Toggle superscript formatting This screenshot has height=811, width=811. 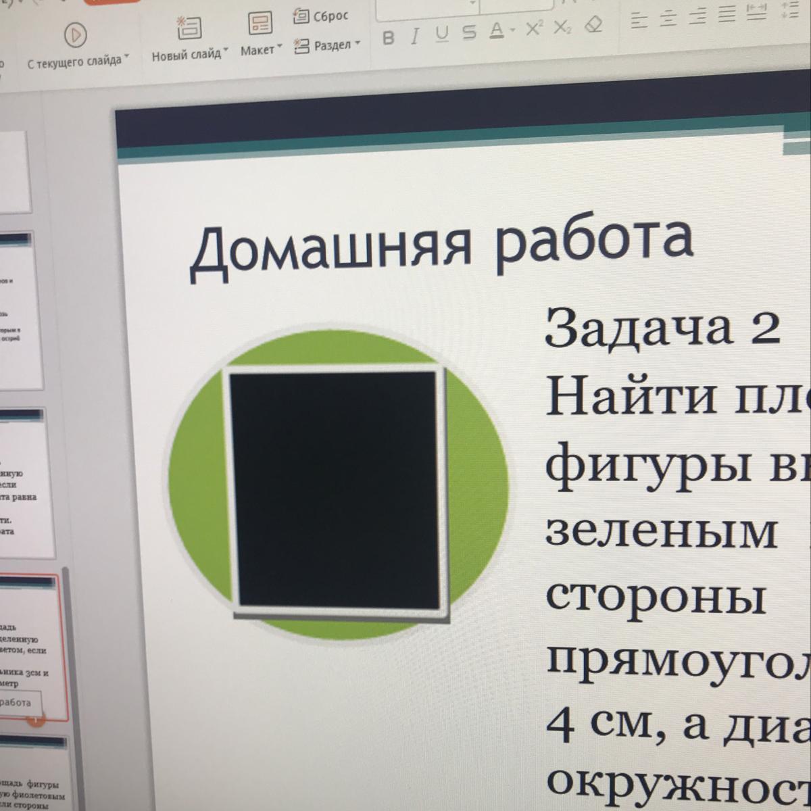(x=534, y=28)
